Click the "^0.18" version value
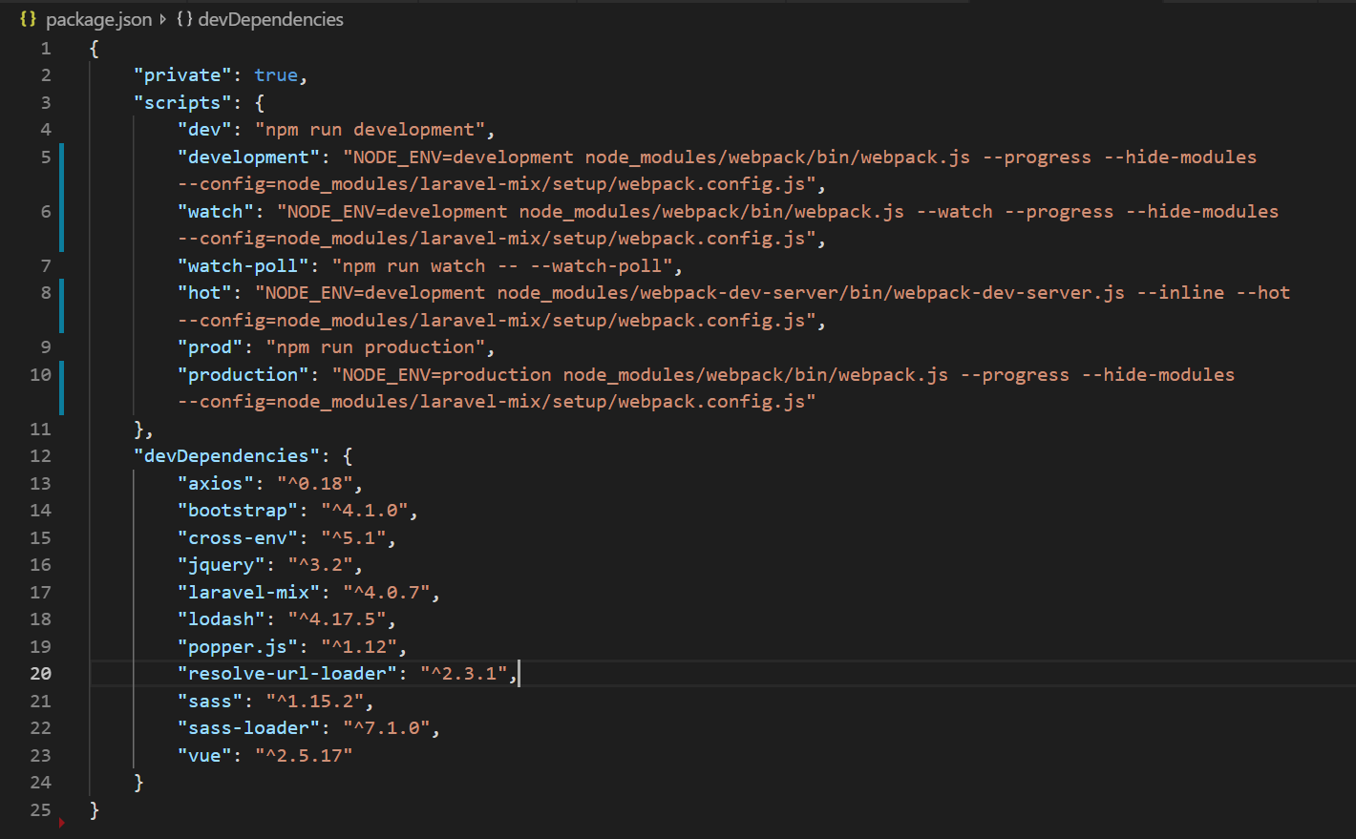The height and width of the screenshot is (839, 1356). click(315, 483)
